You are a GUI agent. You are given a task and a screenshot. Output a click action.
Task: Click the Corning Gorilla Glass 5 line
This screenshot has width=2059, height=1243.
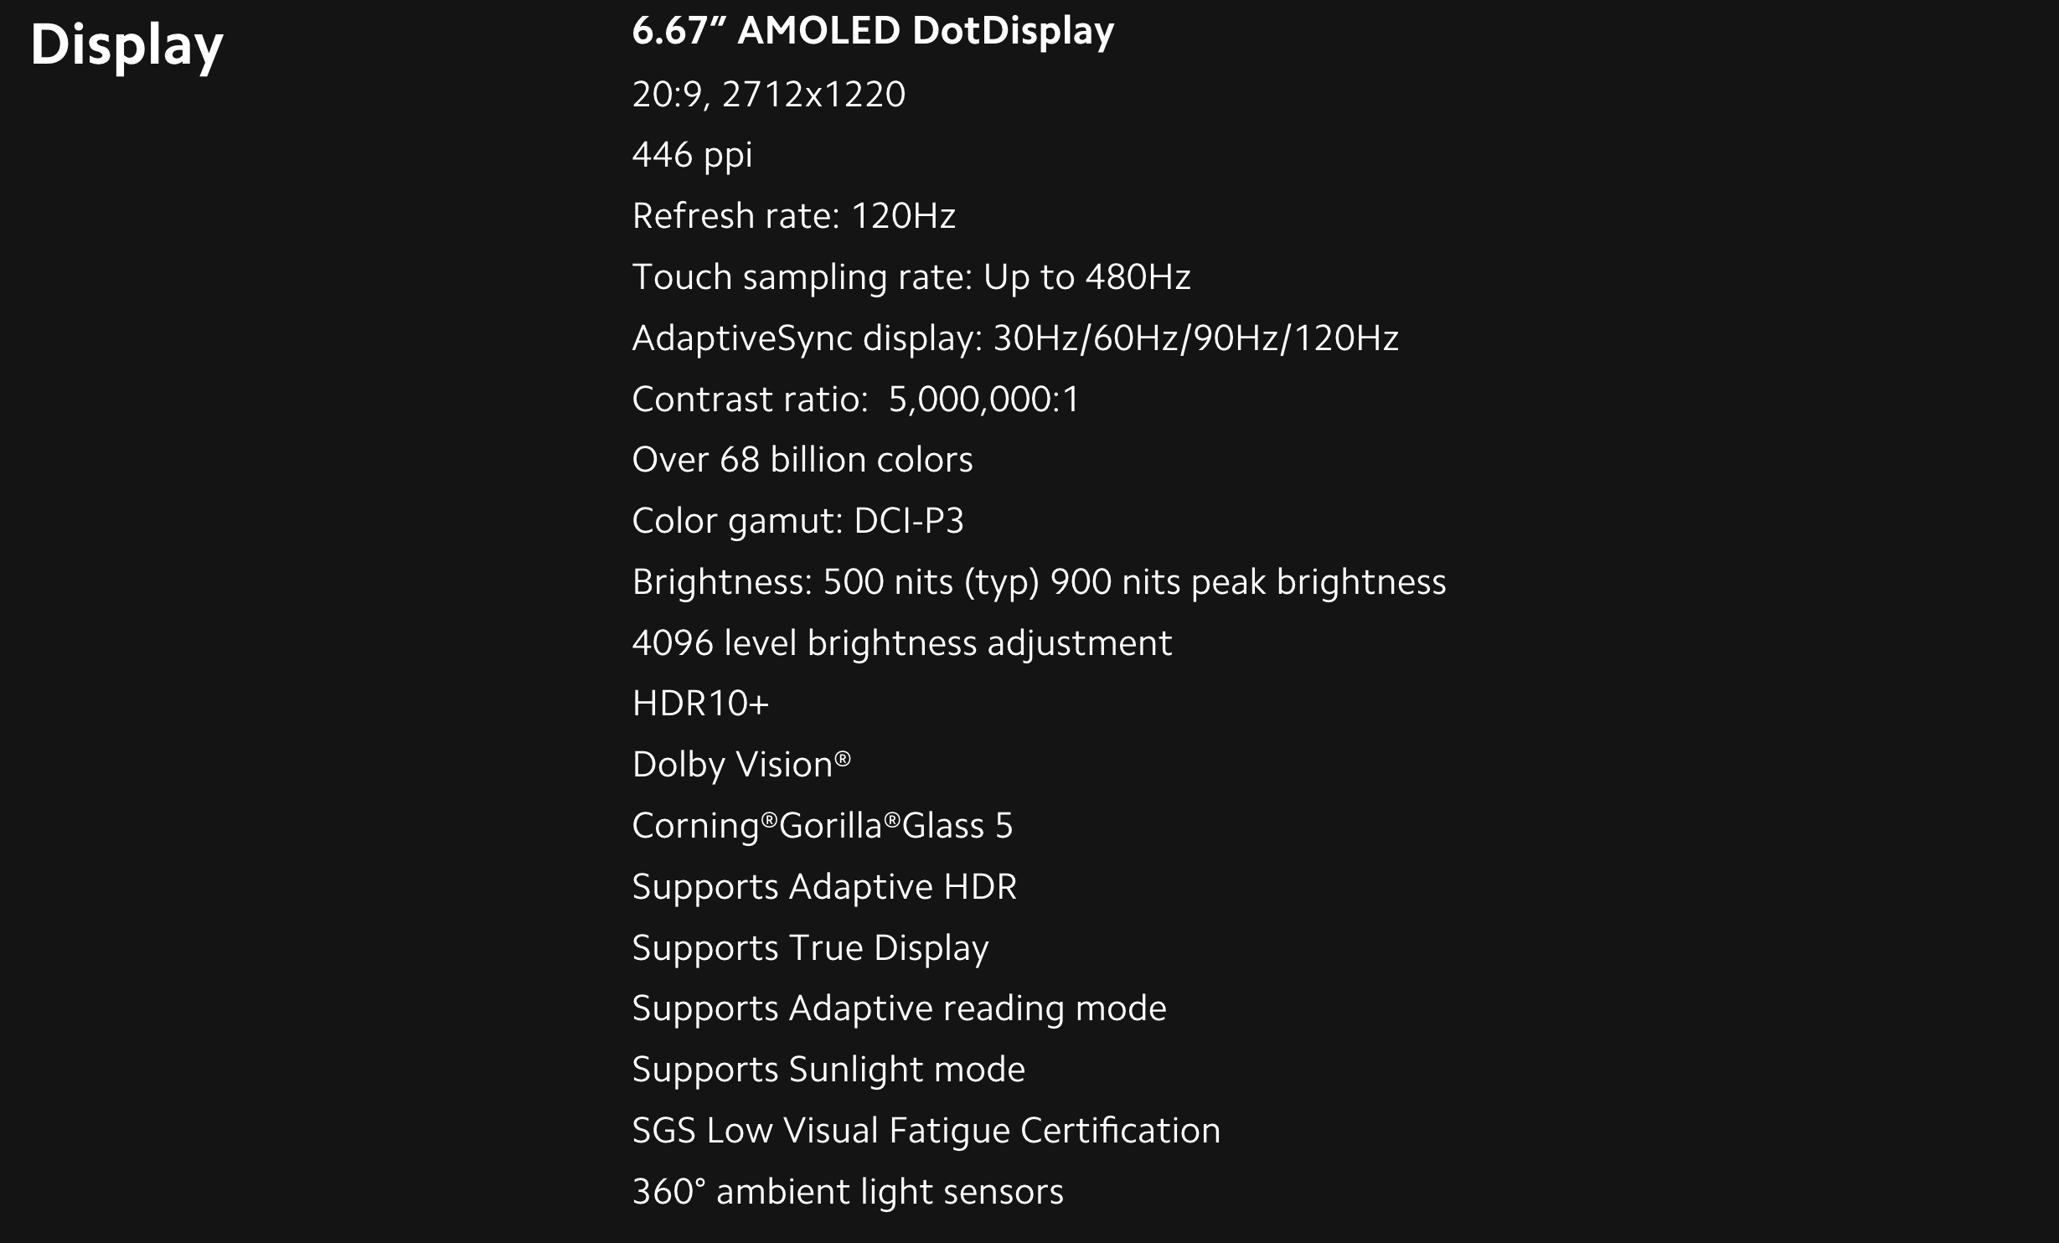823,827
